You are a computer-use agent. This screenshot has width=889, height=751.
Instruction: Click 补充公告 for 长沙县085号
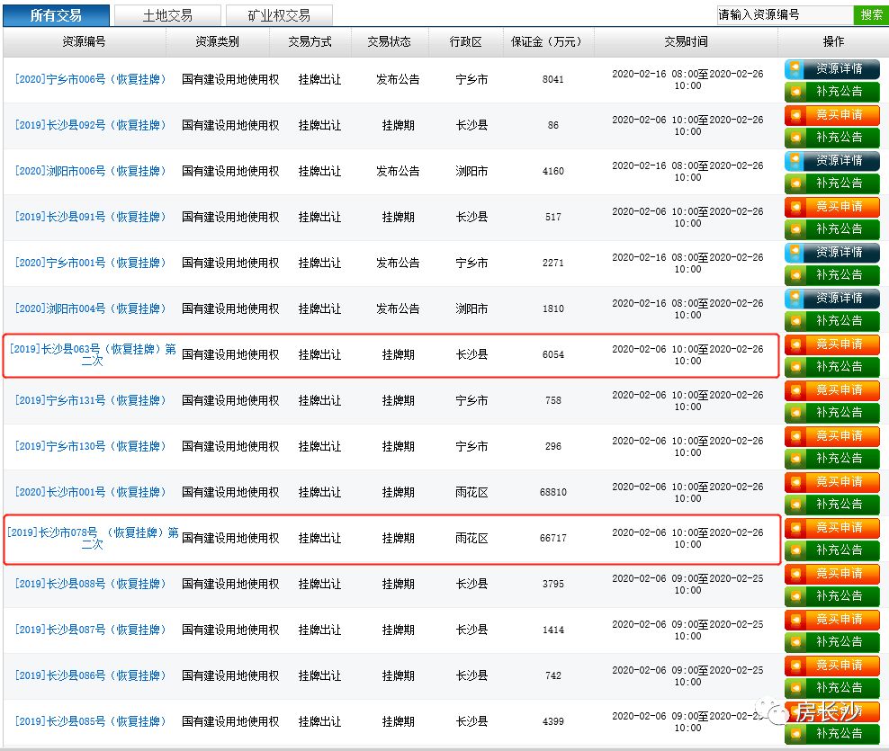[x=832, y=734]
